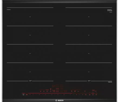Touch the middle clock symbol under timer
Viewport: 119px width, 102px height.
[93, 95]
